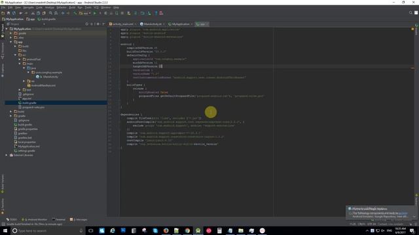This screenshot has width=419, height=235.
Task: Open the app run configuration dropdown
Action: click(85, 13)
